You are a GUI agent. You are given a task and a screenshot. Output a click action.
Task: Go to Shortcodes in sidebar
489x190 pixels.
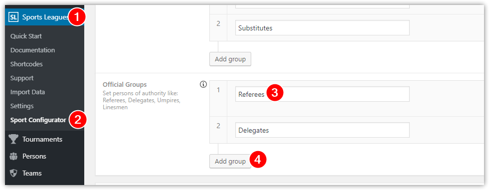point(26,64)
